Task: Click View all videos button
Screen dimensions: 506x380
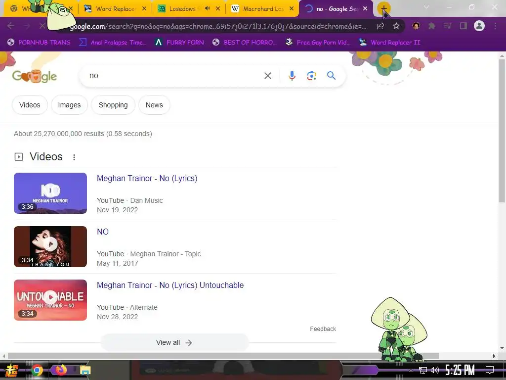Action: point(174,342)
